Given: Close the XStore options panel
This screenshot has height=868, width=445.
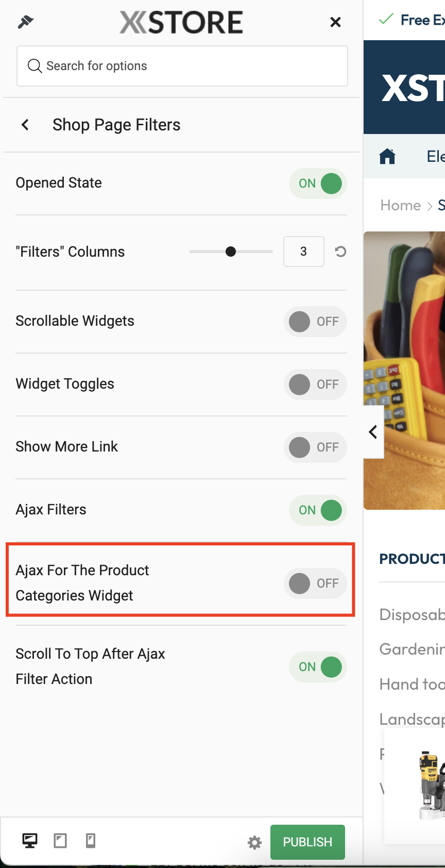Looking at the screenshot, I should (x=335, y=22).
